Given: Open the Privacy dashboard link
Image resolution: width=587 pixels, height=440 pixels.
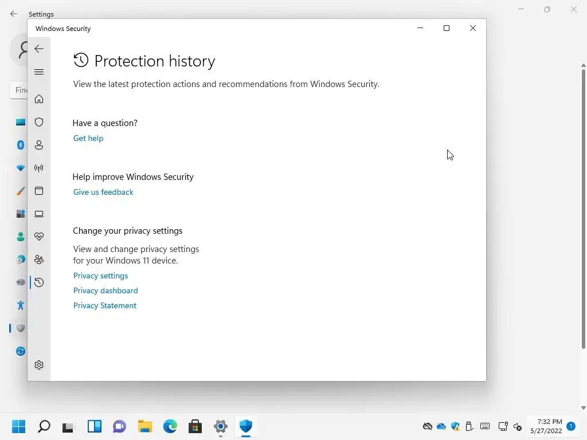Looking at the screenshot, I should click(x=105, y=290).
